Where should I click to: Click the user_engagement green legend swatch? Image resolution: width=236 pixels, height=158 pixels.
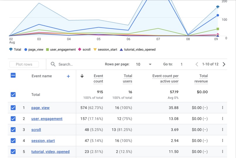tap(47, 49)
